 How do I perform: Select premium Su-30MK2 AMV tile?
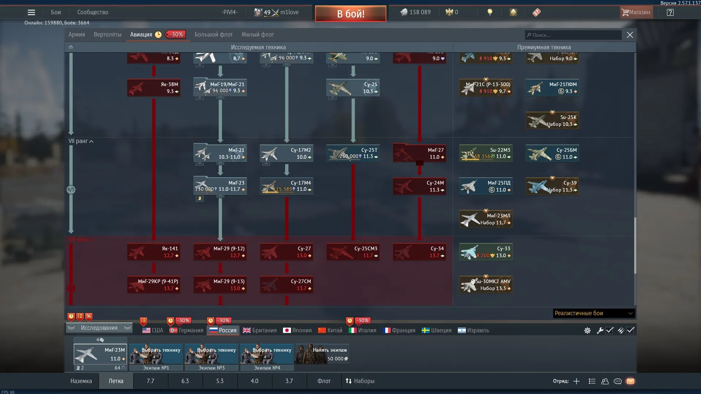pyautogui.click(x=486, y=285)
